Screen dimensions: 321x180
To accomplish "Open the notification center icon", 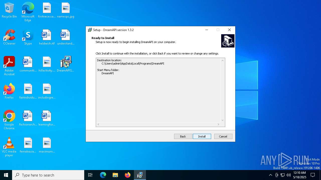I will pyautogui.click(x=313, y=175).
